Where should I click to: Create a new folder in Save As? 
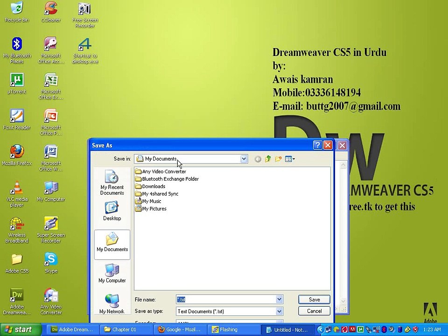pyautogui.click(x=278, y=159)
